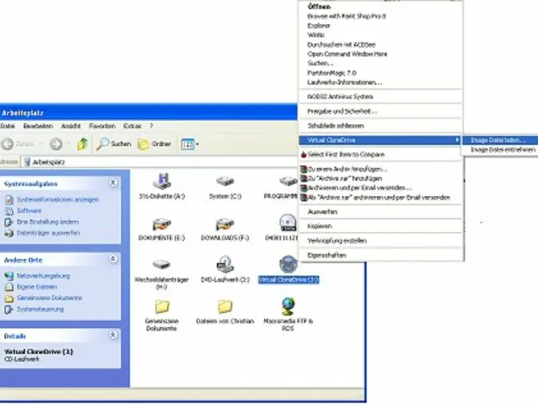The height and width of the screenshot is (404, 538).
Task: Click the Back (Zurück) arrow button
Action: [x=7, y=144]
